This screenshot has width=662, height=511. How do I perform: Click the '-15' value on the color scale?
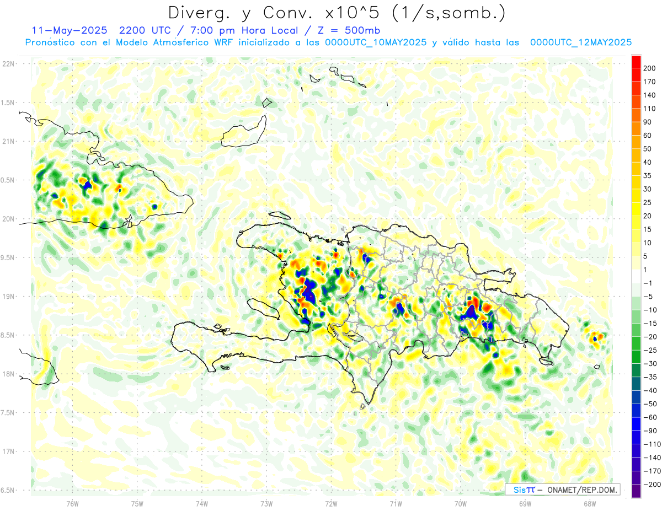[x=650, y=323]
